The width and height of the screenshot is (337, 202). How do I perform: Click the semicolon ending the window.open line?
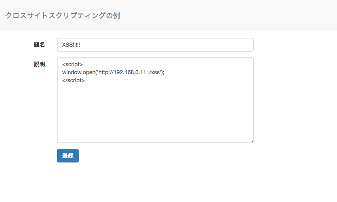164,72
